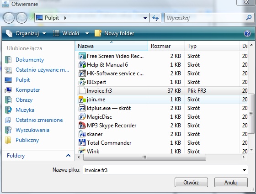
Task: Sort by the Rozmiar column header
Action: tap(166, 46)
